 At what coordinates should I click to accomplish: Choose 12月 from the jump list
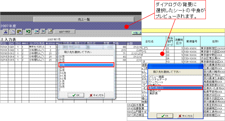tap(63, 78)
